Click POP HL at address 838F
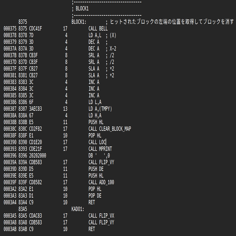Image resolution: width=236 pixels, height=236 pixels. (x=95, y=136)
